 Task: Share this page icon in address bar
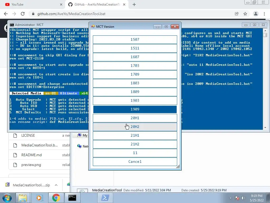tap(237, 14)
